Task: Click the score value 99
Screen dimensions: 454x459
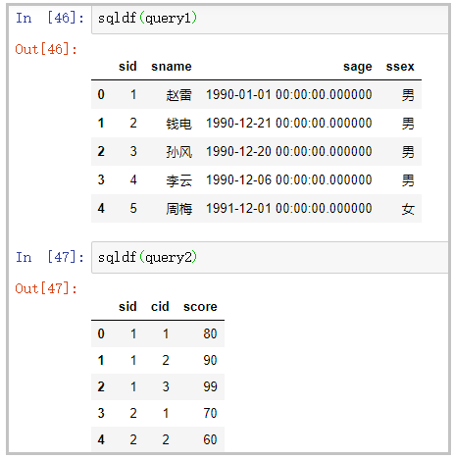Action: (x=210, y=386)
